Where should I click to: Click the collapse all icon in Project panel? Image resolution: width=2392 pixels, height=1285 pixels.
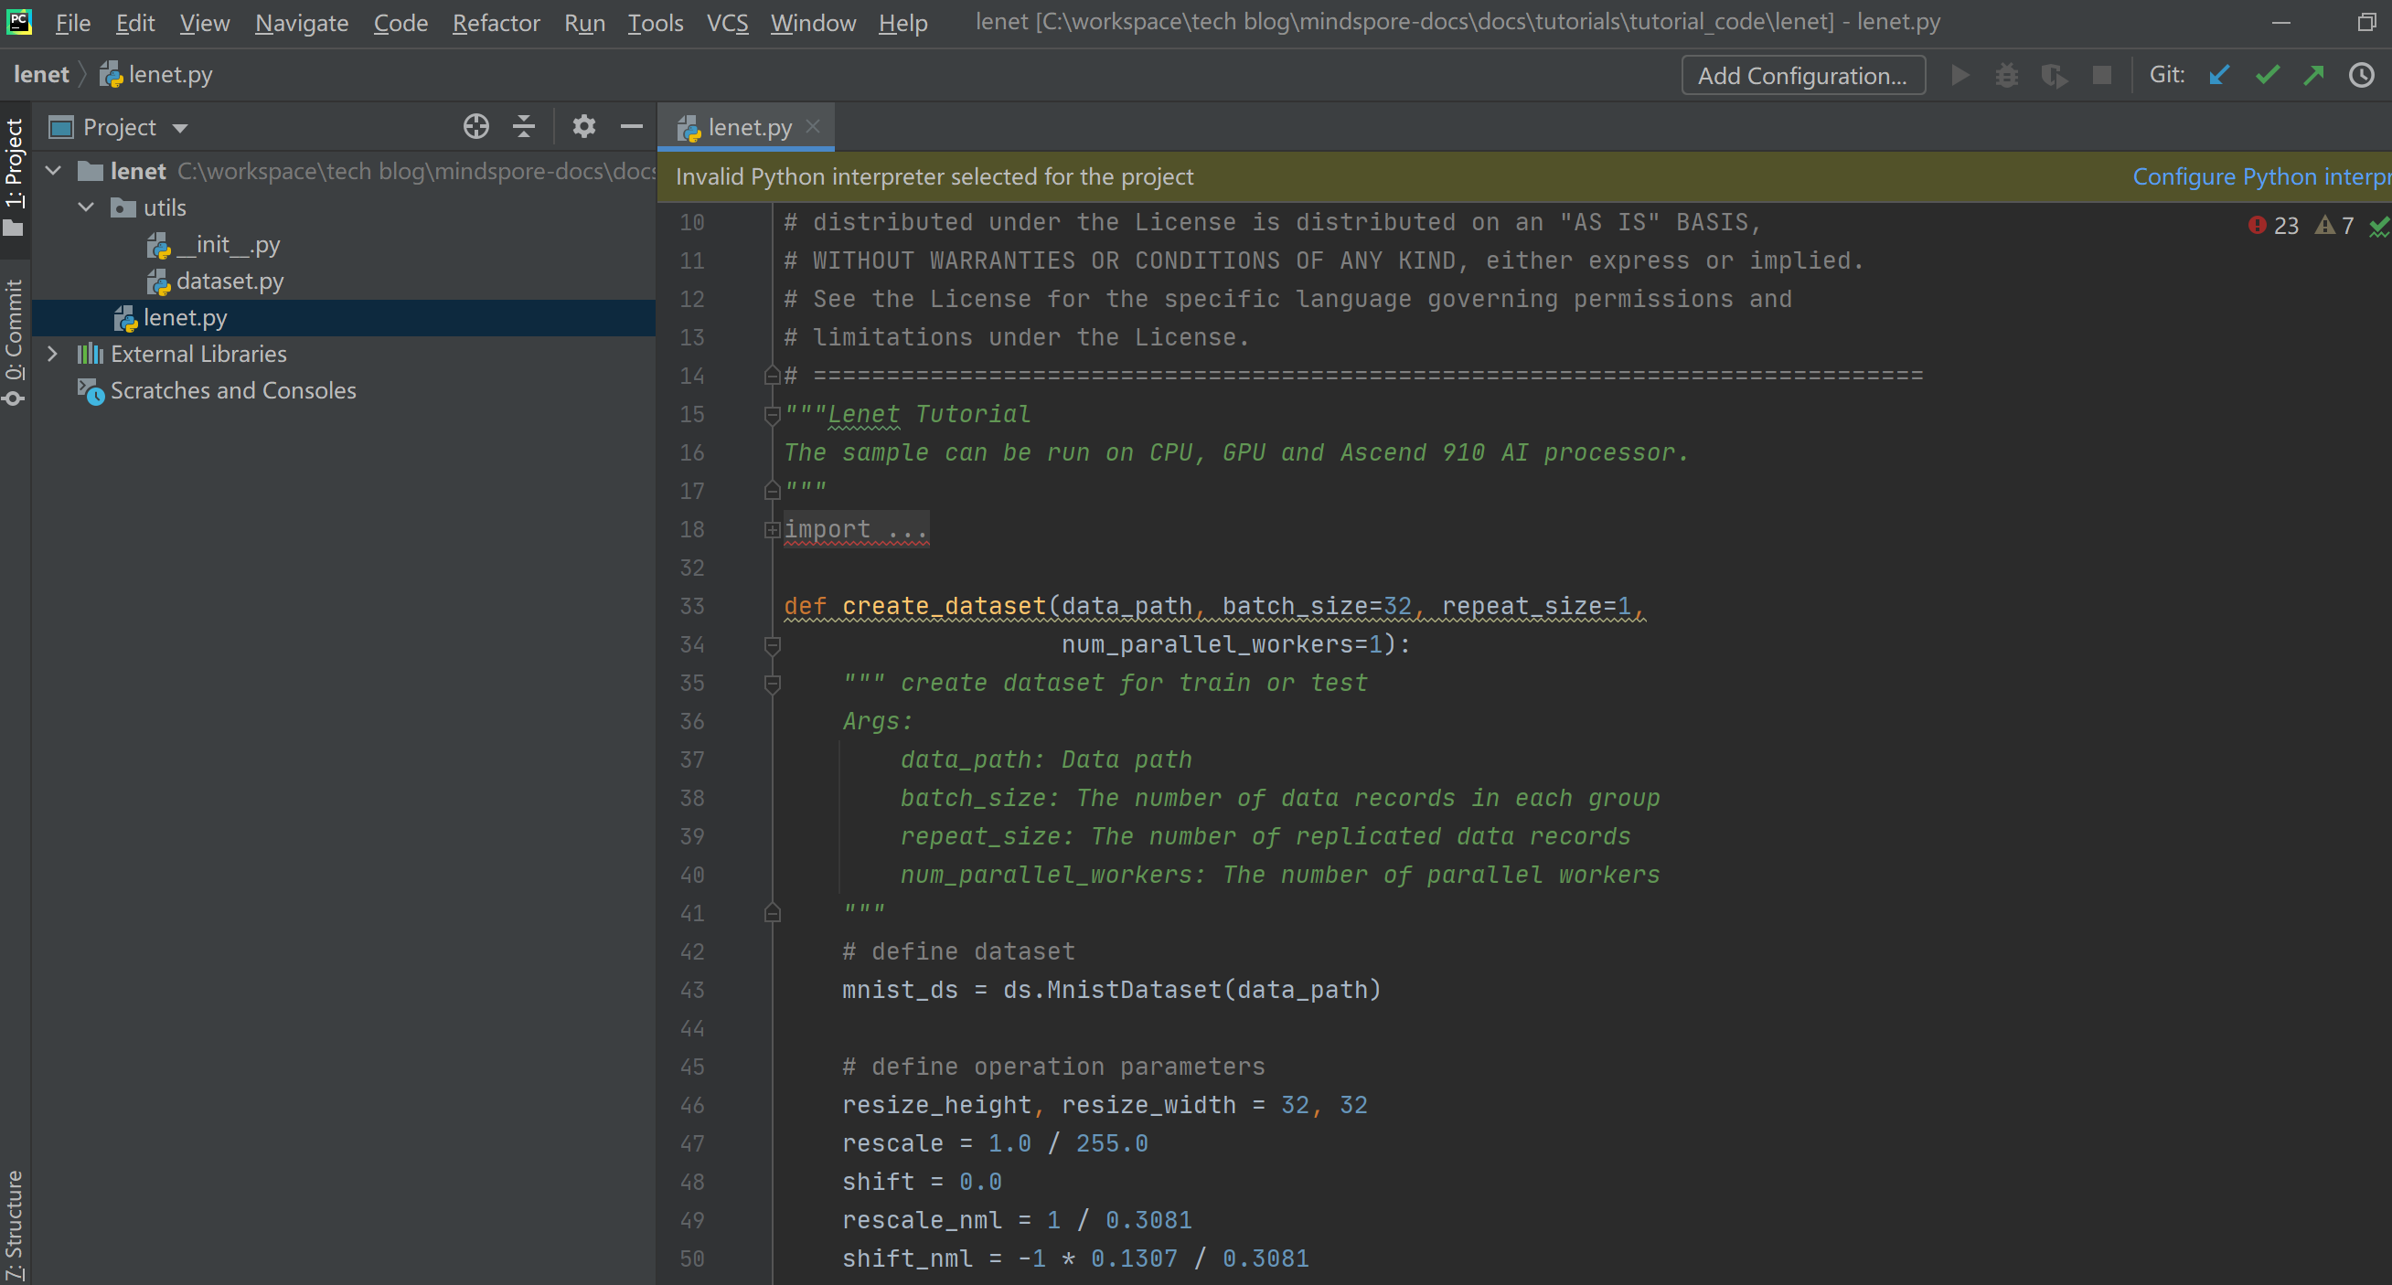click(524, 126)
